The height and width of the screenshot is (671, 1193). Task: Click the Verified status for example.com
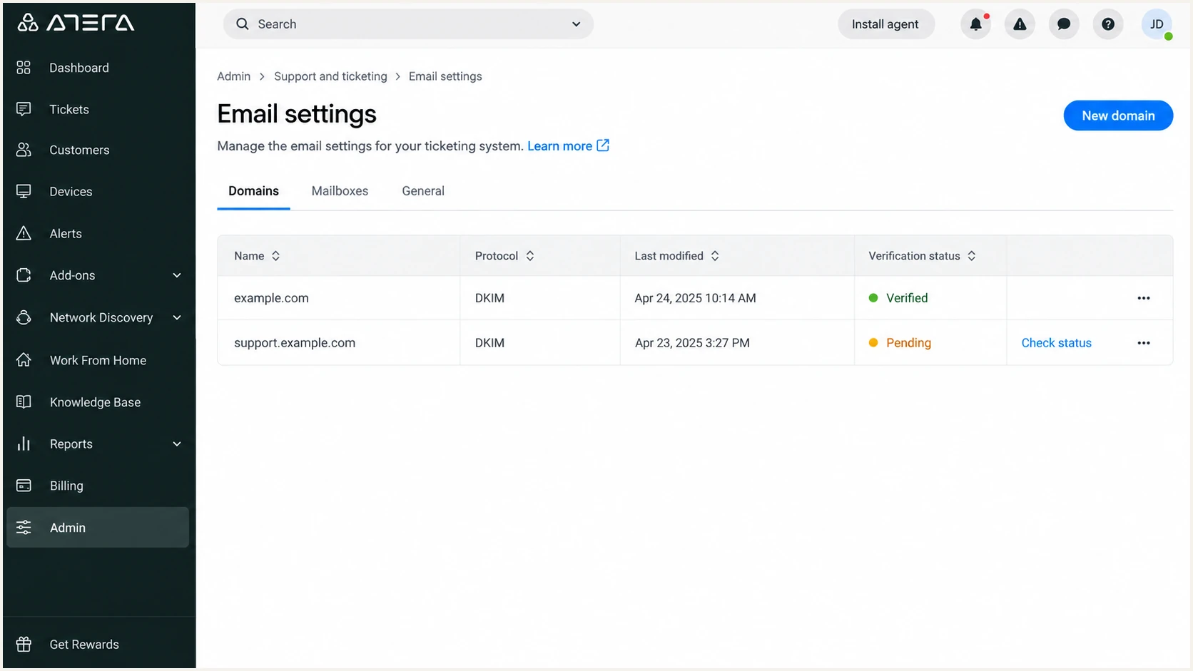pos(898,298)
